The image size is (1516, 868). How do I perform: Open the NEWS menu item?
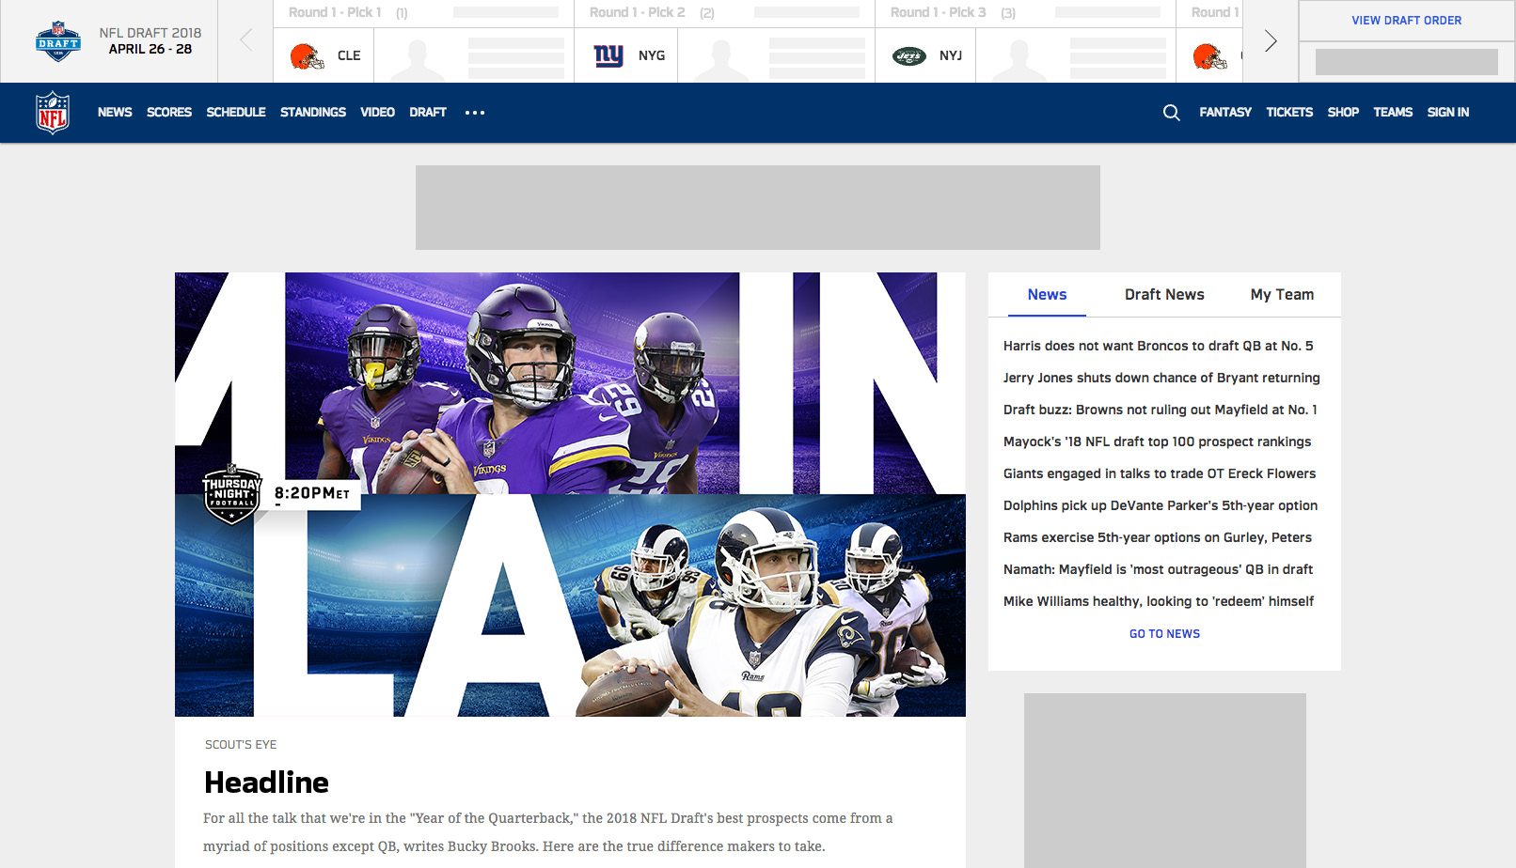coord(115,113)
